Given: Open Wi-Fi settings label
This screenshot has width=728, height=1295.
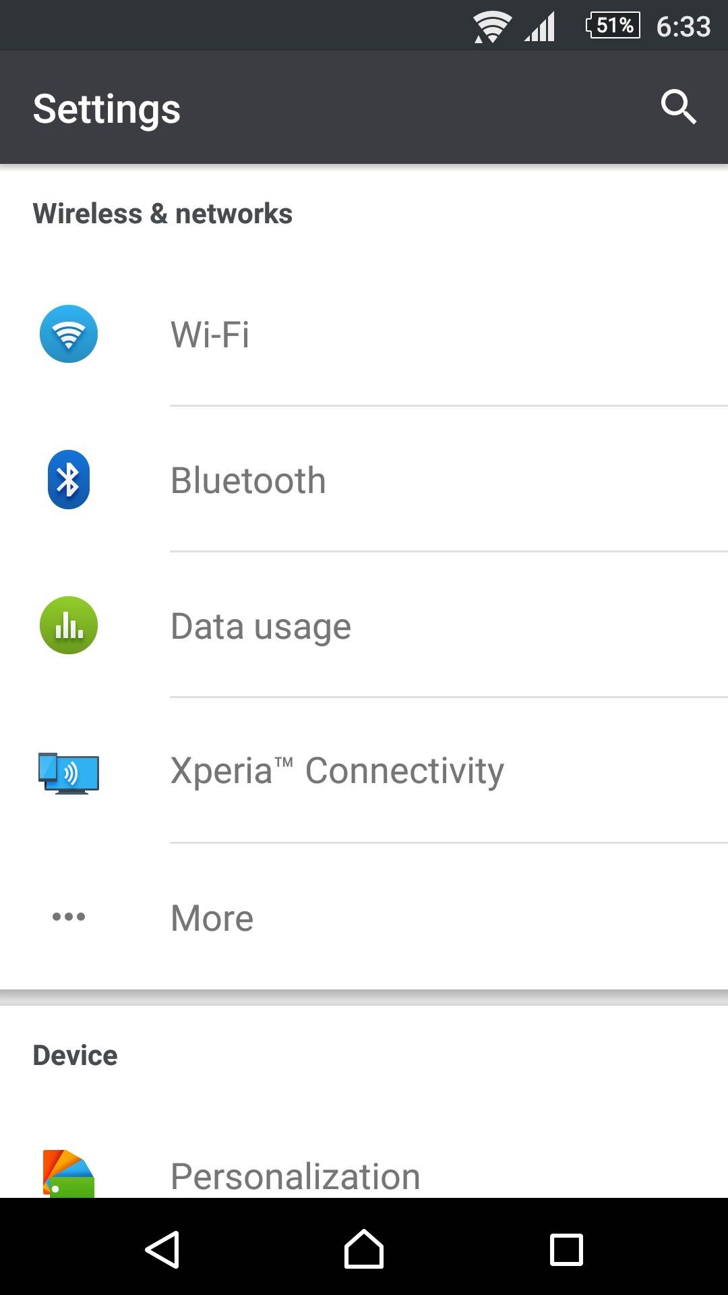Looking at the screenshot, I should tap(210, 335).
